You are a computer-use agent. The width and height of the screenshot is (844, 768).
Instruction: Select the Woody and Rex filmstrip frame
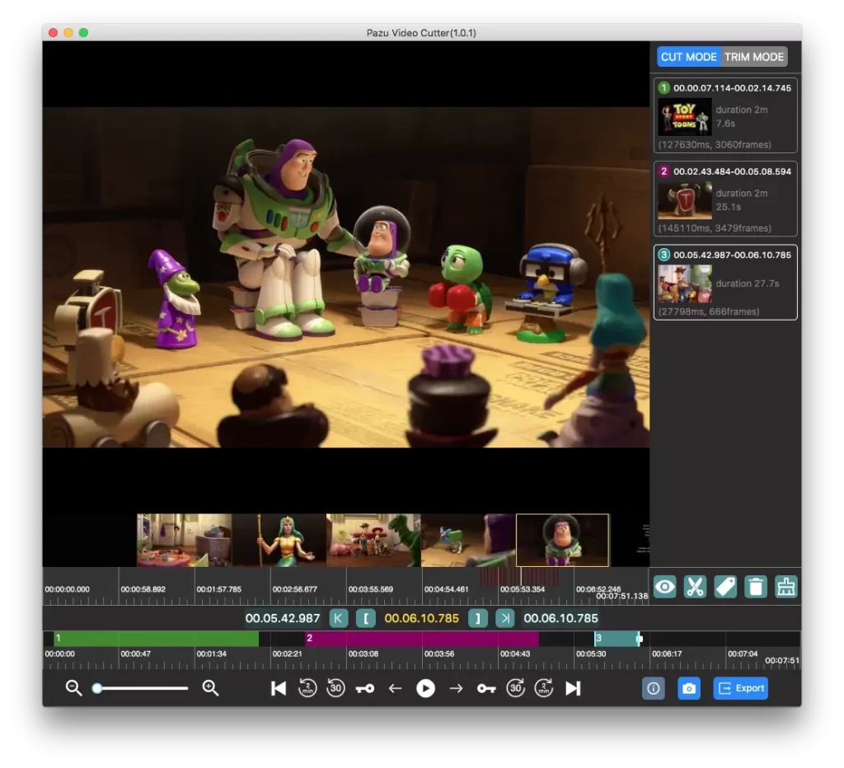373,540
